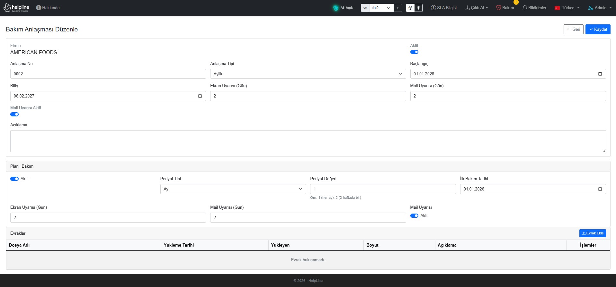
Task: Disable the Mail Uyarısı Aktif switch
Action: [x=14, y=114]
